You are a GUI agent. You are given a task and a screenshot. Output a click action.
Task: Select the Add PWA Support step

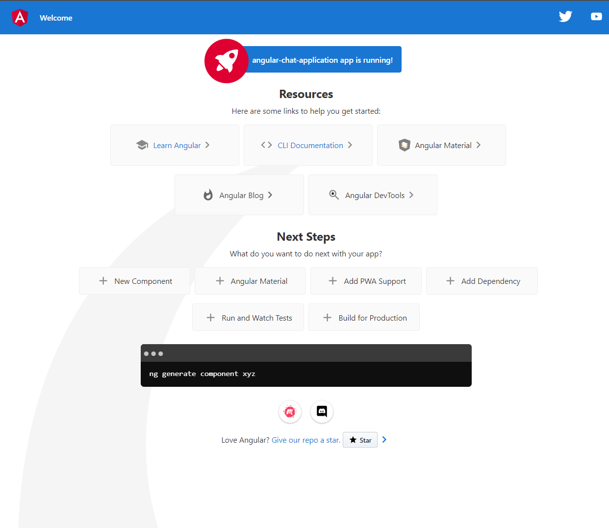tap(366, 281)
